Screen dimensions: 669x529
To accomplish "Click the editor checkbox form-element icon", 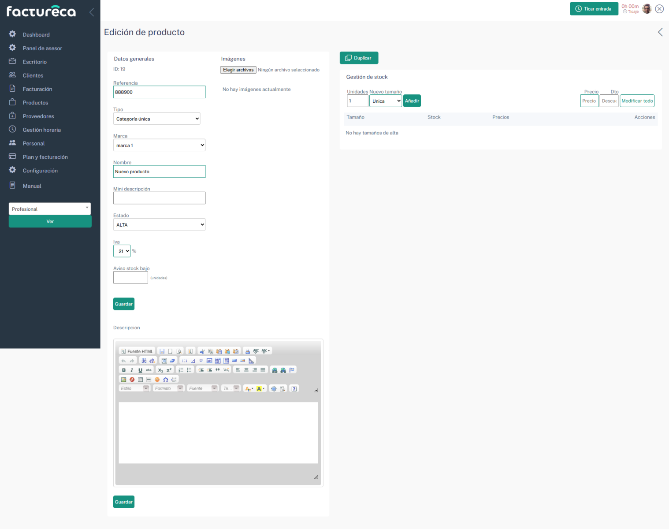I will pos(193,361).
